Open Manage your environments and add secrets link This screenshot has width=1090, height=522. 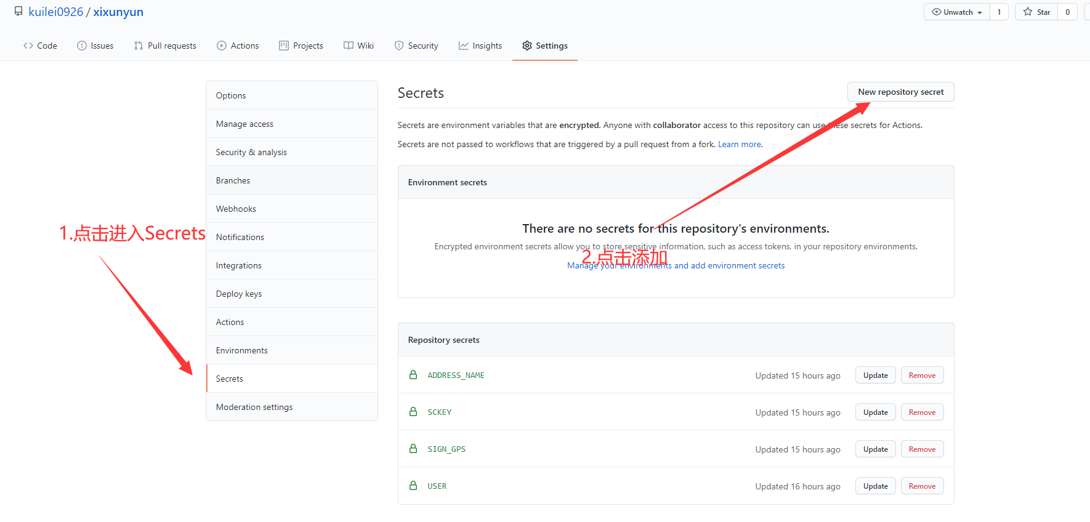click(676, 265)
